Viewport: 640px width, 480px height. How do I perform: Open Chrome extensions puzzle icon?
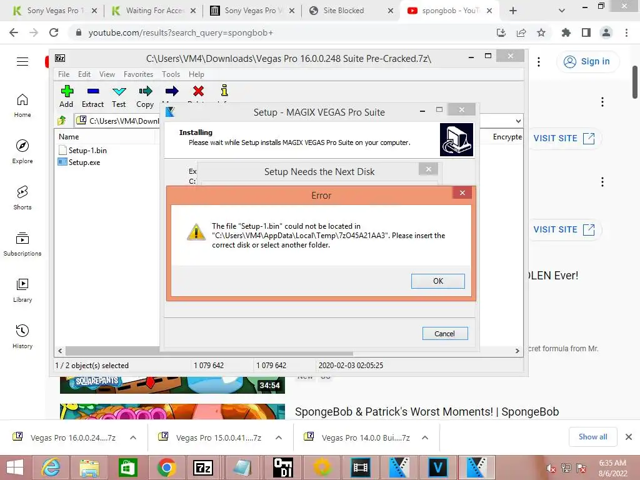pyautogui.click(x=566, y=32)
